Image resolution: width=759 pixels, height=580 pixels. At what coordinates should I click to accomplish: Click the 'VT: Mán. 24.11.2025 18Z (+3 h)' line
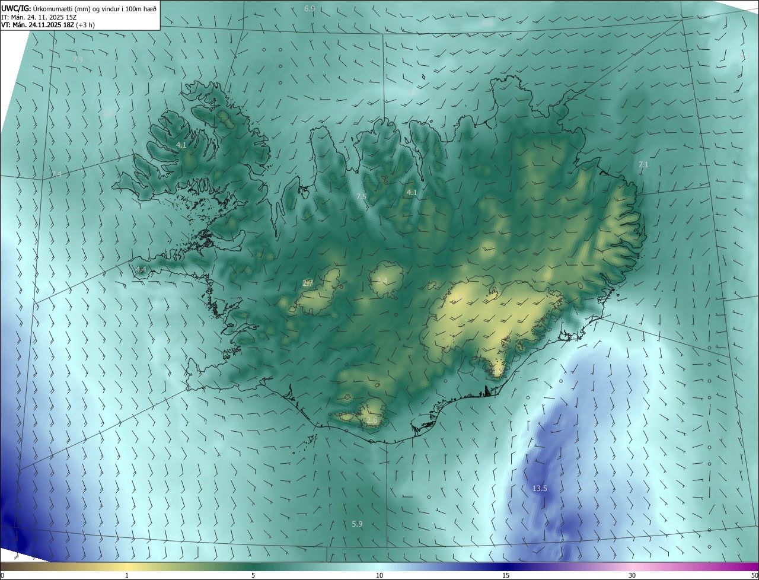(48, 25)
